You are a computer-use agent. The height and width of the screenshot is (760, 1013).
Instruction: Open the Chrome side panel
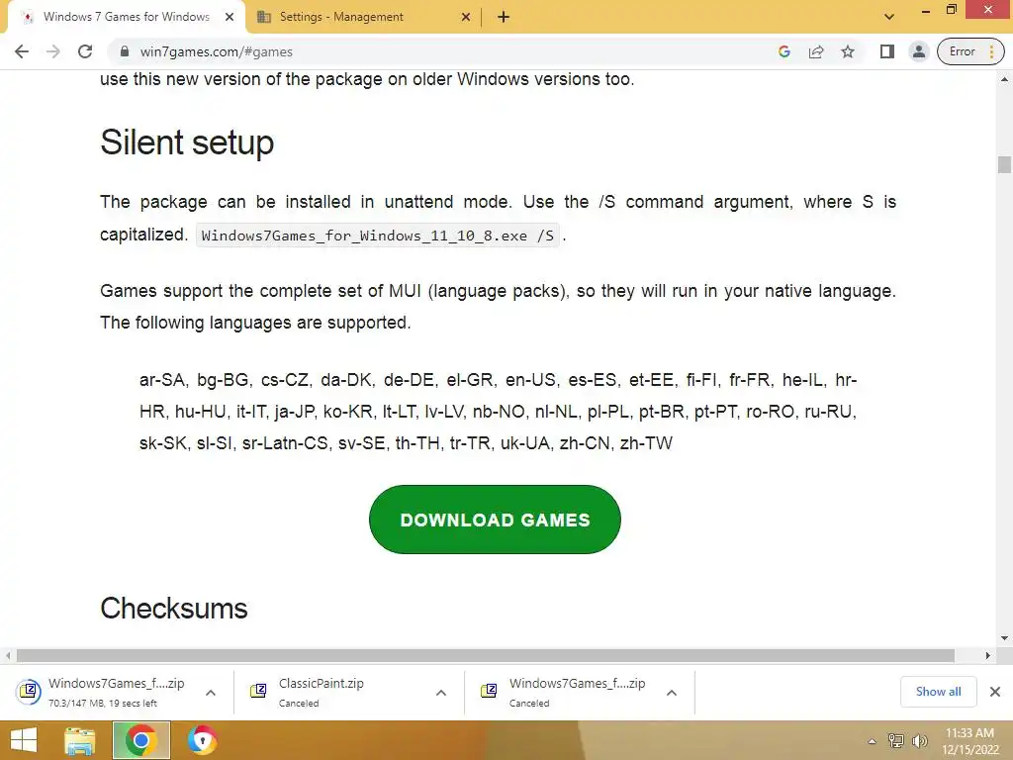click(x=887, y=51)
